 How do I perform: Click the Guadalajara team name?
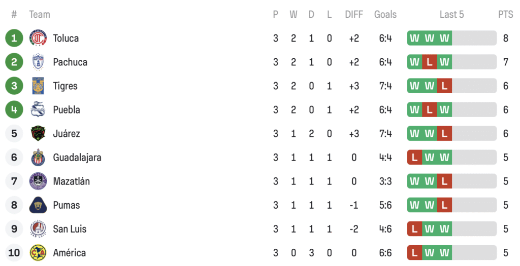77,157
